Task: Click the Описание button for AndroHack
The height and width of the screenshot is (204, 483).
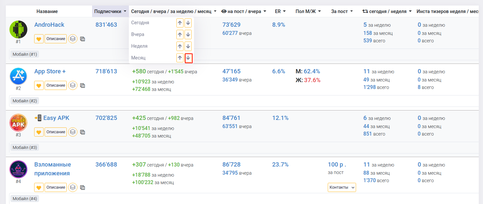Action: coord(56,39)
